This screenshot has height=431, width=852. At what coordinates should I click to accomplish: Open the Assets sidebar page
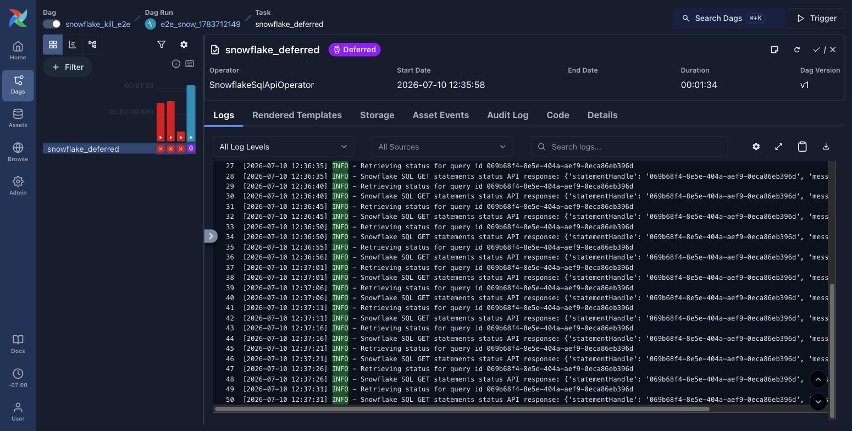click(x=18, y=119)
